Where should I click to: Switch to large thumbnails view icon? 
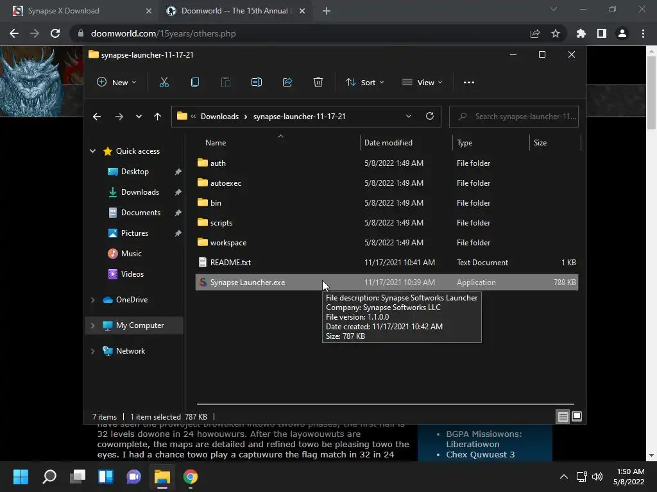point(577,416)
